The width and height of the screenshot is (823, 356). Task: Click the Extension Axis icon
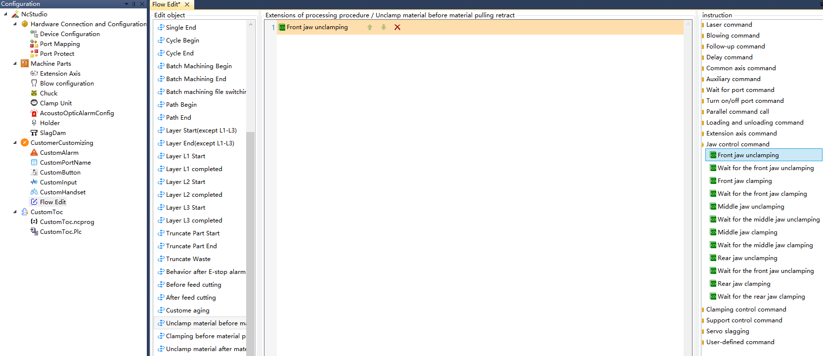click(x=34, y=74)
